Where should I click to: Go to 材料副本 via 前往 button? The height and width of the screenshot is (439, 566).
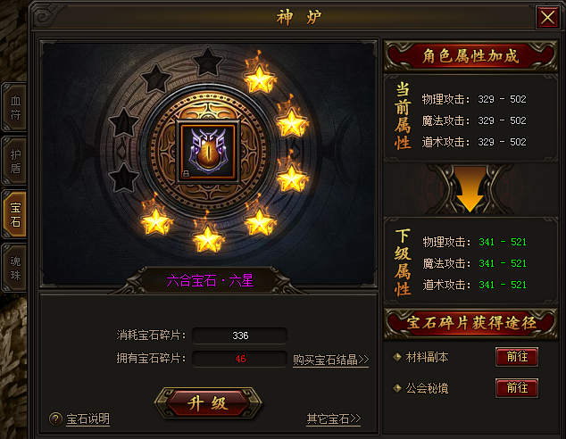[517, 357]
